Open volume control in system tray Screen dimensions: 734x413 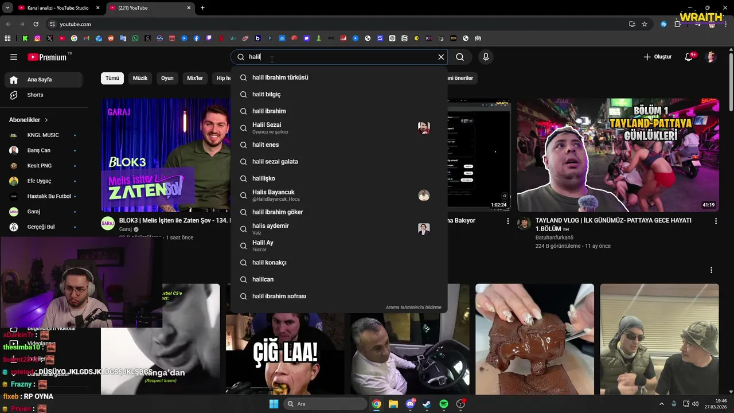tap(695, 404)
